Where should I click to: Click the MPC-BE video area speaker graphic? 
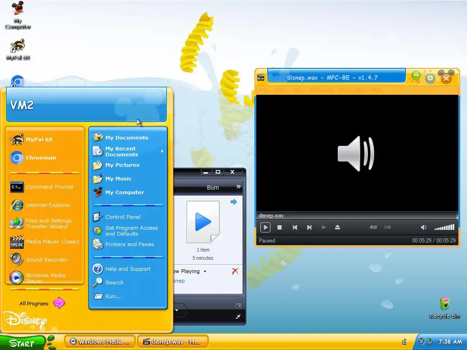point(356,154)
